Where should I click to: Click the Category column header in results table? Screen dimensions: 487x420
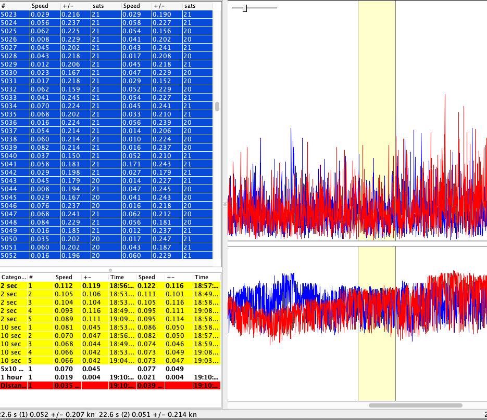point(13,277)
